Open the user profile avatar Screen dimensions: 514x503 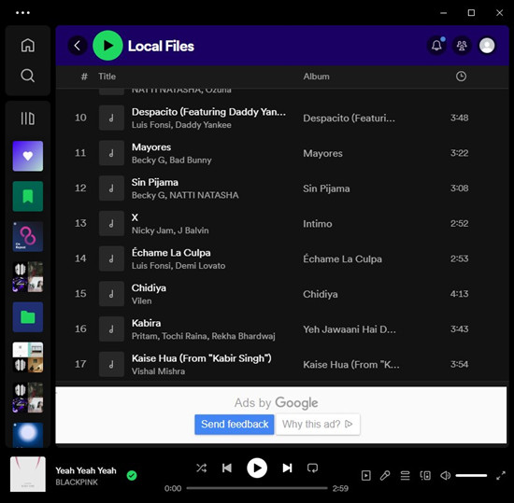click(x=487, y=46)
